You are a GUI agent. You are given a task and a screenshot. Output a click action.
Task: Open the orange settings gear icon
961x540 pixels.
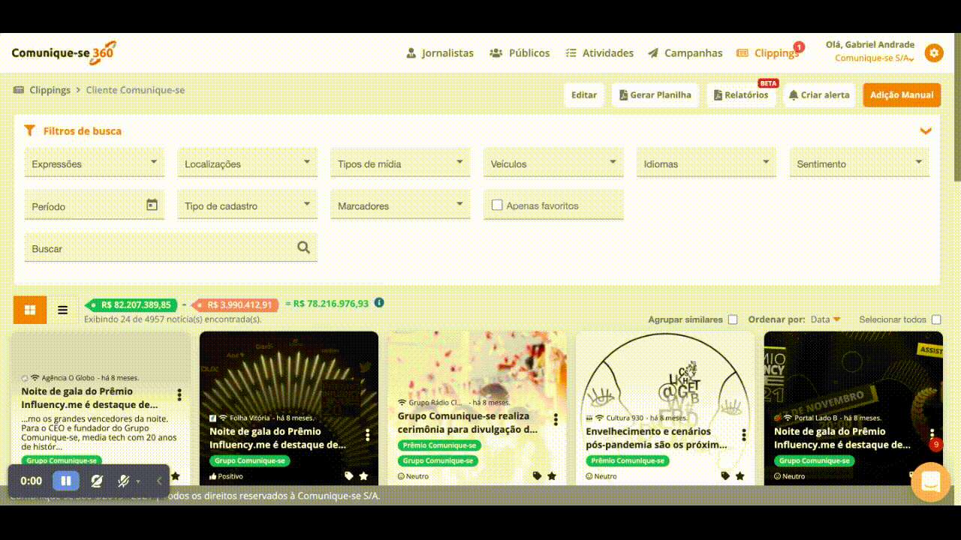tap(934, 52)
